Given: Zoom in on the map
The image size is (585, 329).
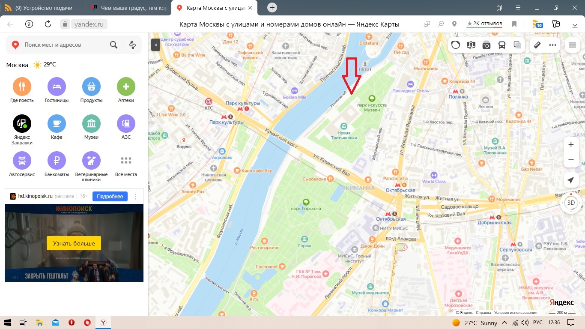Looking at the screenshot, I should [x=571, y=145].
